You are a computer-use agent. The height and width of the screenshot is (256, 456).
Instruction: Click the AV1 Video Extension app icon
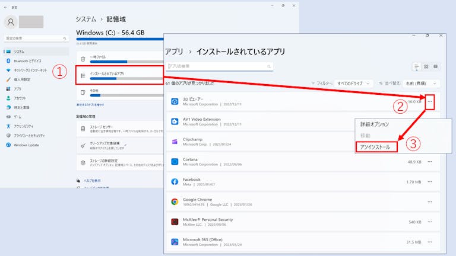click(x=175, y=121)
